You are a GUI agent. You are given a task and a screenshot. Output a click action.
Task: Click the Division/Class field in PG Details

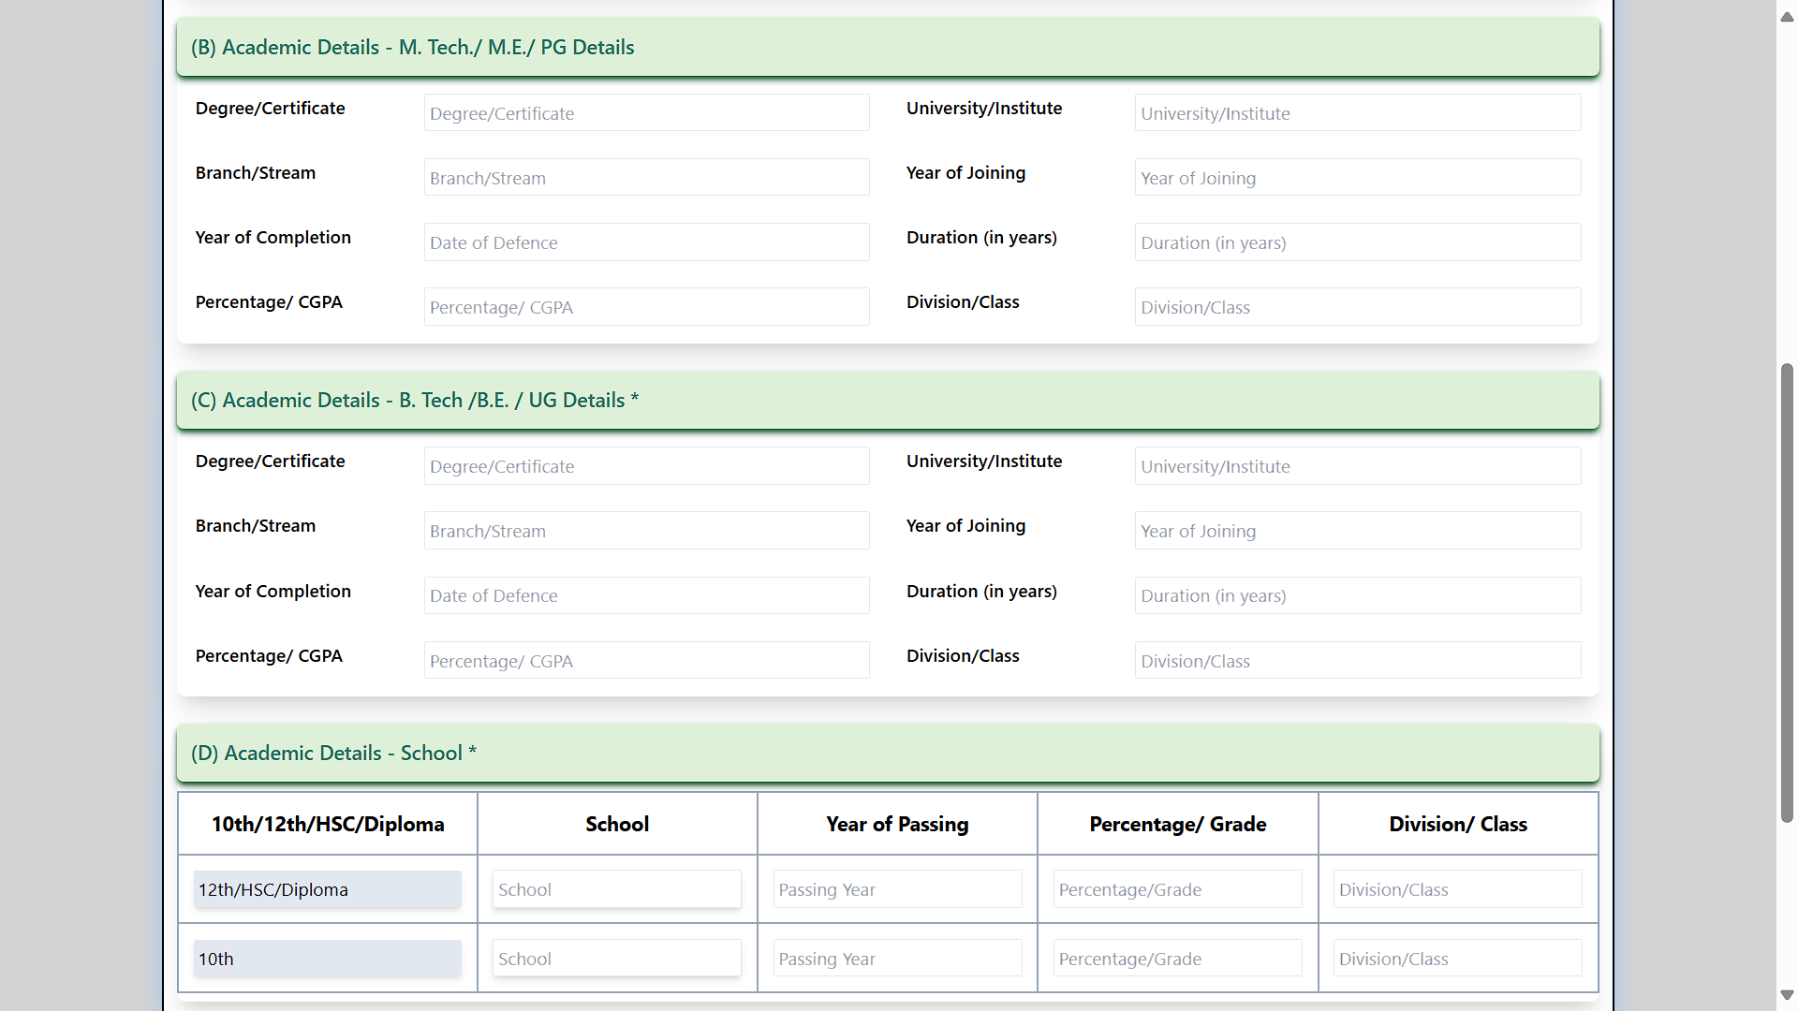(x=1357, y=306)
